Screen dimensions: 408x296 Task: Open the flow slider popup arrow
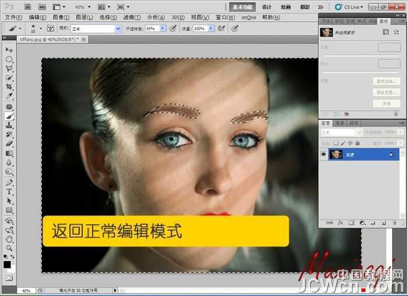tap(211, 28)
